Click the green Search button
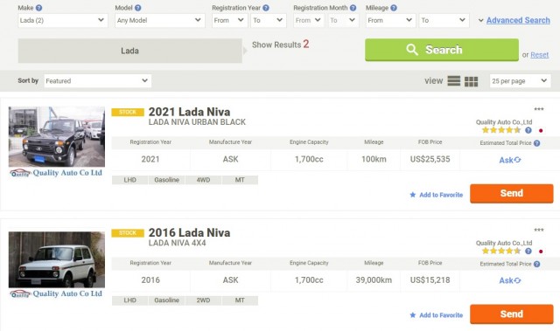560x331 pixels. point(442,50)
